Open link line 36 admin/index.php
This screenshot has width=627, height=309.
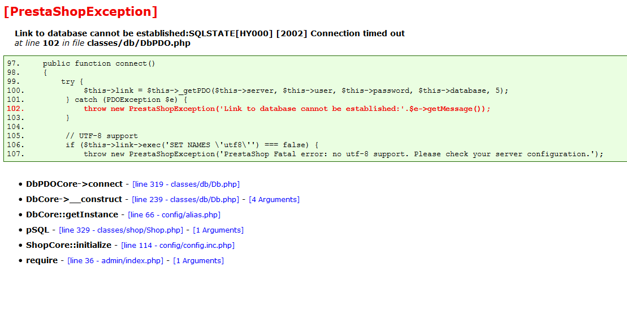point(115,260)
